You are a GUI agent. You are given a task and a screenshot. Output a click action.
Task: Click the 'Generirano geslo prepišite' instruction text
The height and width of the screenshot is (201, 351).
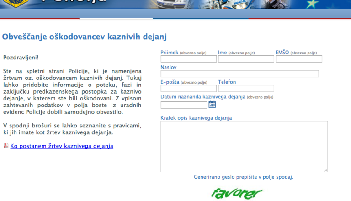point(244,177)
